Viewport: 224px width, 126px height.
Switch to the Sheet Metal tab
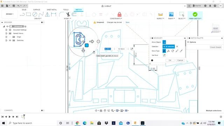tap(52, 10)
